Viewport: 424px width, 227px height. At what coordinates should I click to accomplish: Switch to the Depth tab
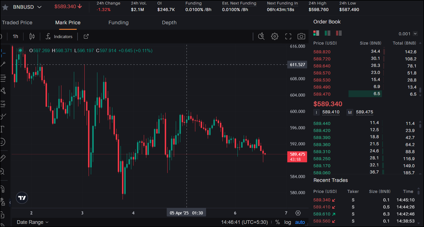pos(169,23)
